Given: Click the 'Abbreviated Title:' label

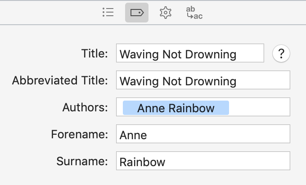Looking at the screenshot, I should tap(60, 80).
